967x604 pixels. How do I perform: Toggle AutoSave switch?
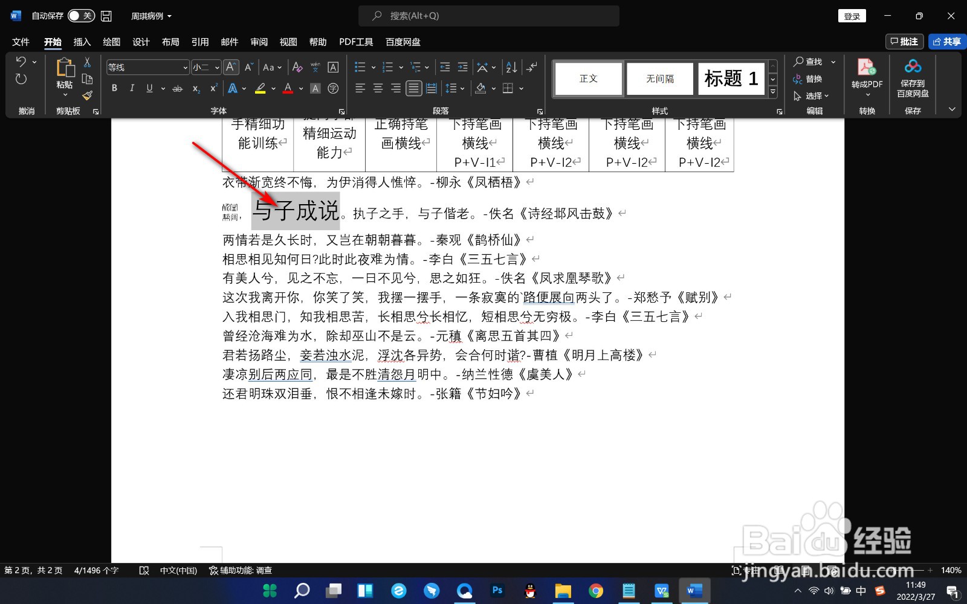81,16
